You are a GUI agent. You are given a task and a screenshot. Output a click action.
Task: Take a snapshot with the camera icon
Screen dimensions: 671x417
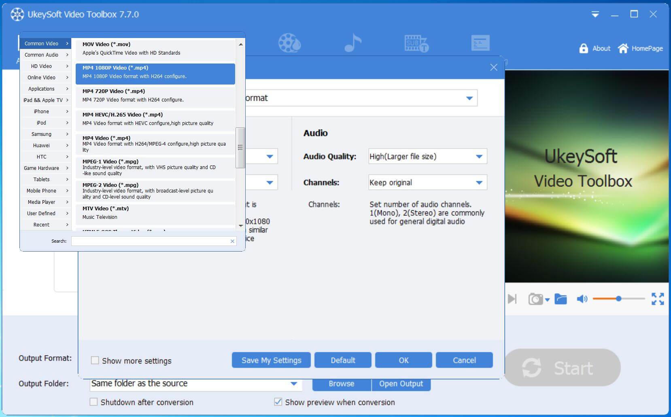coord(535,299)
